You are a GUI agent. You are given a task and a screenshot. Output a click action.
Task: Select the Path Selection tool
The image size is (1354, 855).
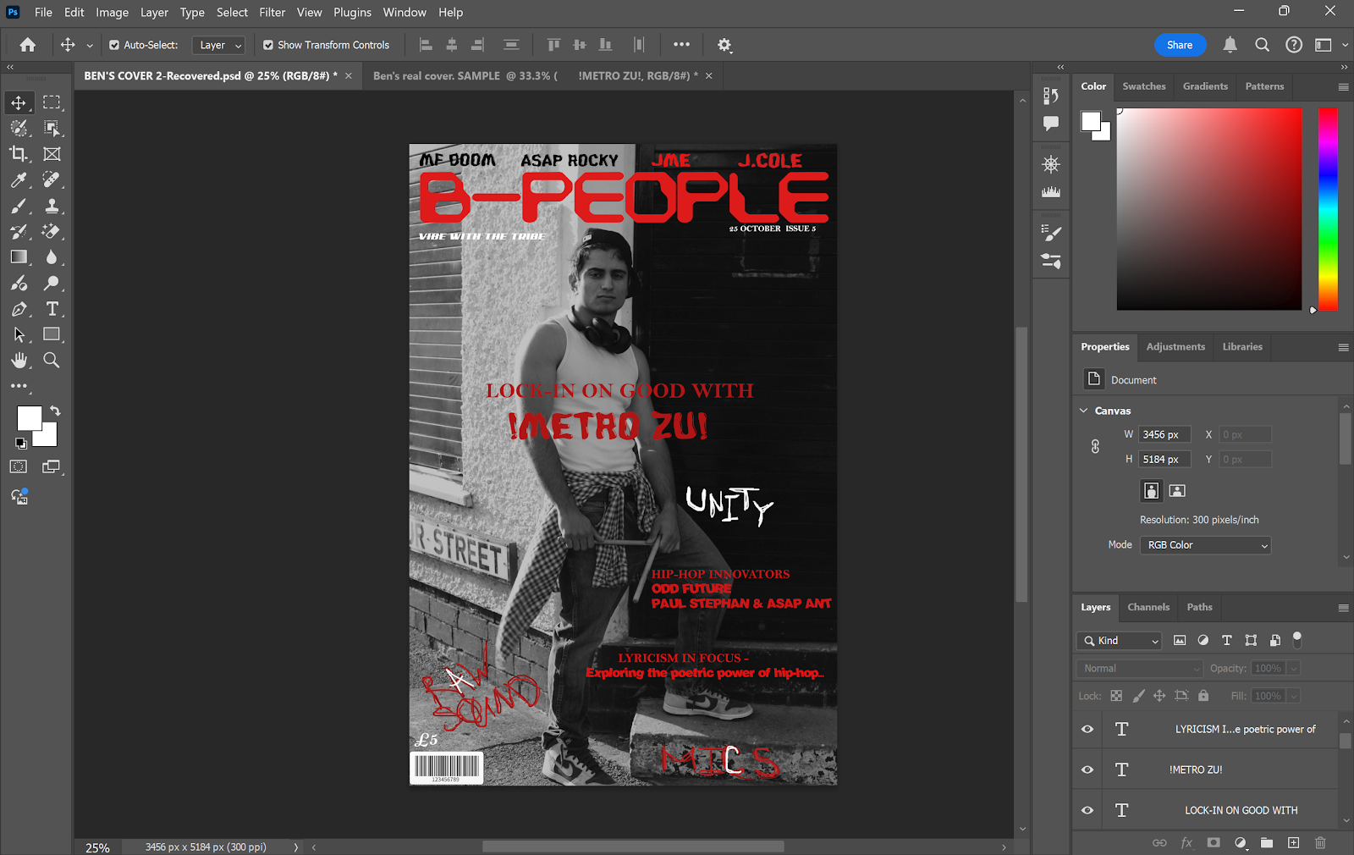19,334
